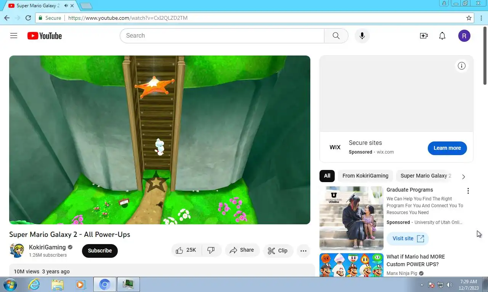Open the YouTube hamburger guide menu
Viewport: 488px width, 292px height.
(14, 36)
